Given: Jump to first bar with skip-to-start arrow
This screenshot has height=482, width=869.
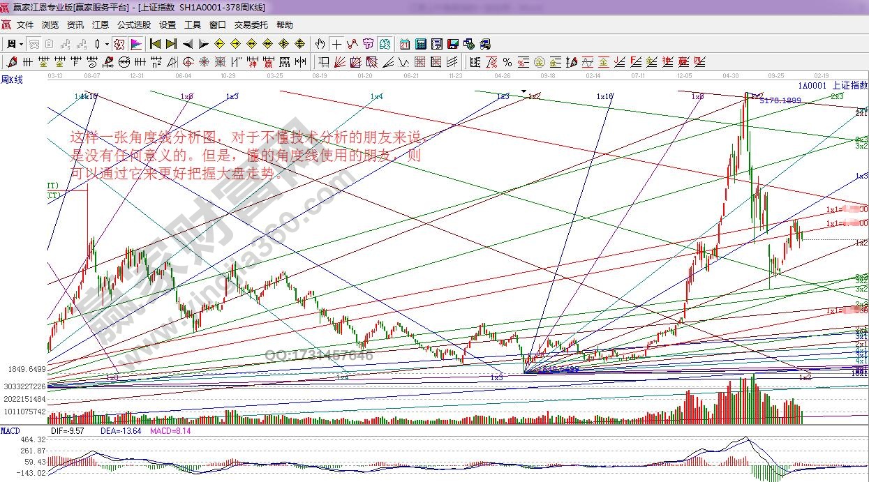Looking at the screenshot, I should coord(155,44).
